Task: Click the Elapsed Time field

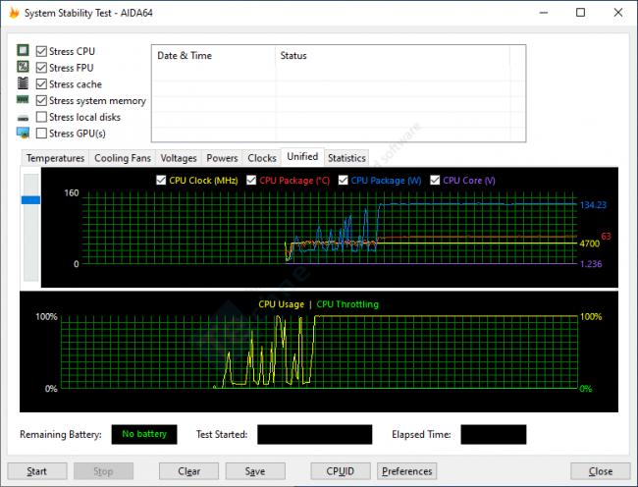Action: (x=493, y=434)
